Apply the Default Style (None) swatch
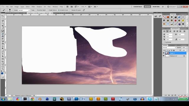 point(164,17)
